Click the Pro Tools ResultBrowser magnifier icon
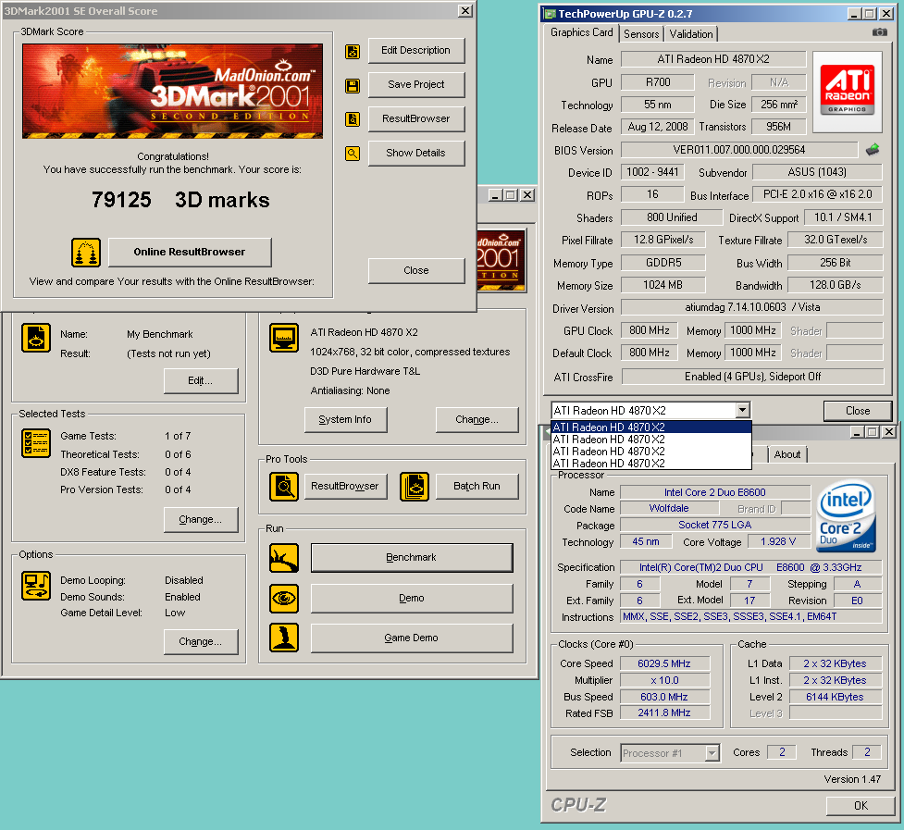The width and height of the screenshot is (904, 830). pyautogui.click(x=284, y=487)
